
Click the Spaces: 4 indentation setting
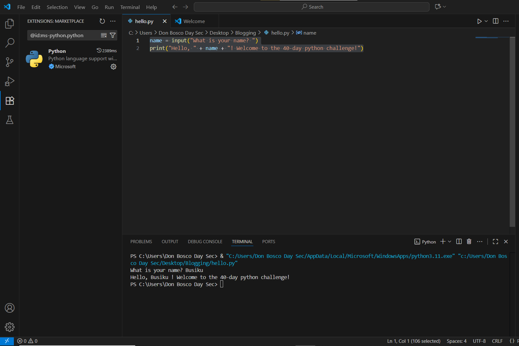456,341
